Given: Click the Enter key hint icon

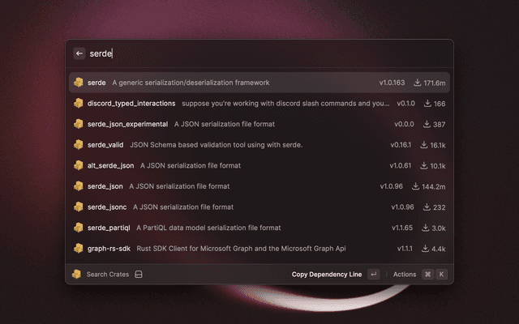Looking at the screenshot, I should point(373,275).
